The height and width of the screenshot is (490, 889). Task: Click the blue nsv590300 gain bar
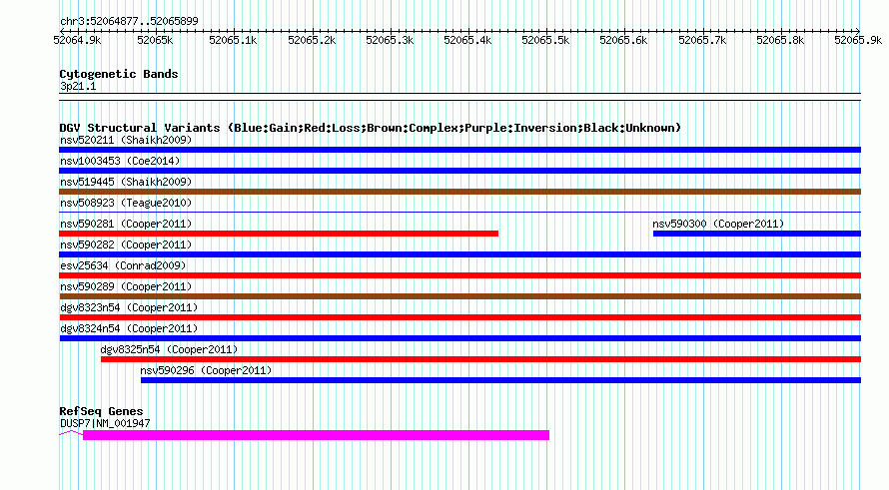(x=757, y=234)
